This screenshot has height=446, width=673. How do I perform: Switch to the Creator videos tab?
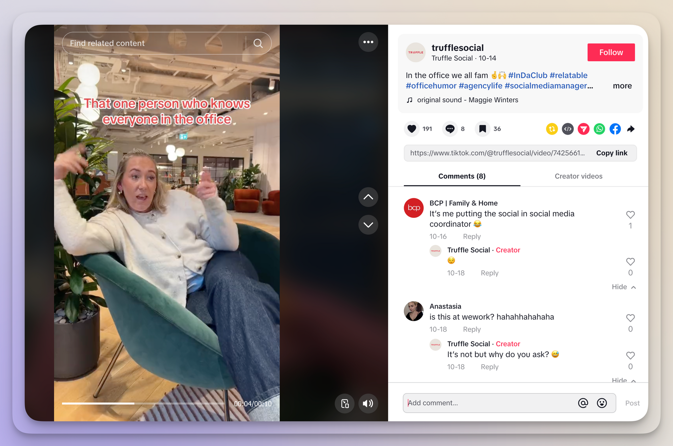(578, 176)
